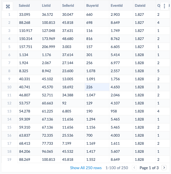Show All 250 rows link
171x174 pixels.
pyautogui.click(x=86, y=168)
